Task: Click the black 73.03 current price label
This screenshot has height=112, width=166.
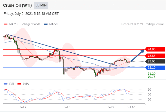Action: (155, 61)
